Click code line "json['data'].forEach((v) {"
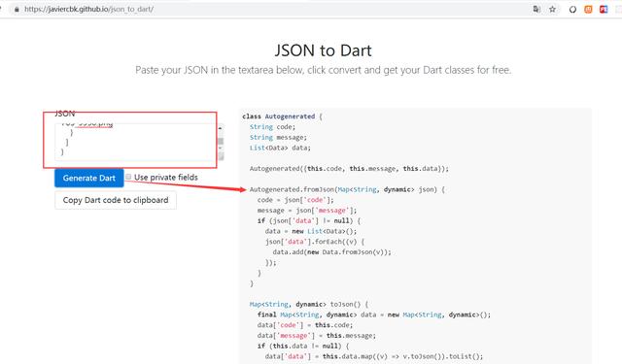This screenshot has height=364, width=622. click(x=315, y=242)
